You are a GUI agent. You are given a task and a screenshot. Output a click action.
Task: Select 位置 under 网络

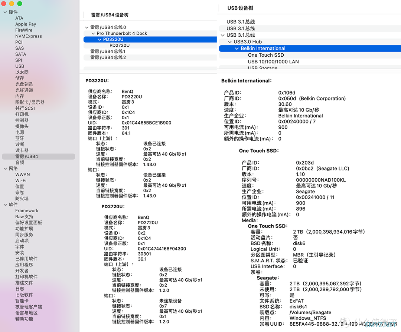click(20, 186)
